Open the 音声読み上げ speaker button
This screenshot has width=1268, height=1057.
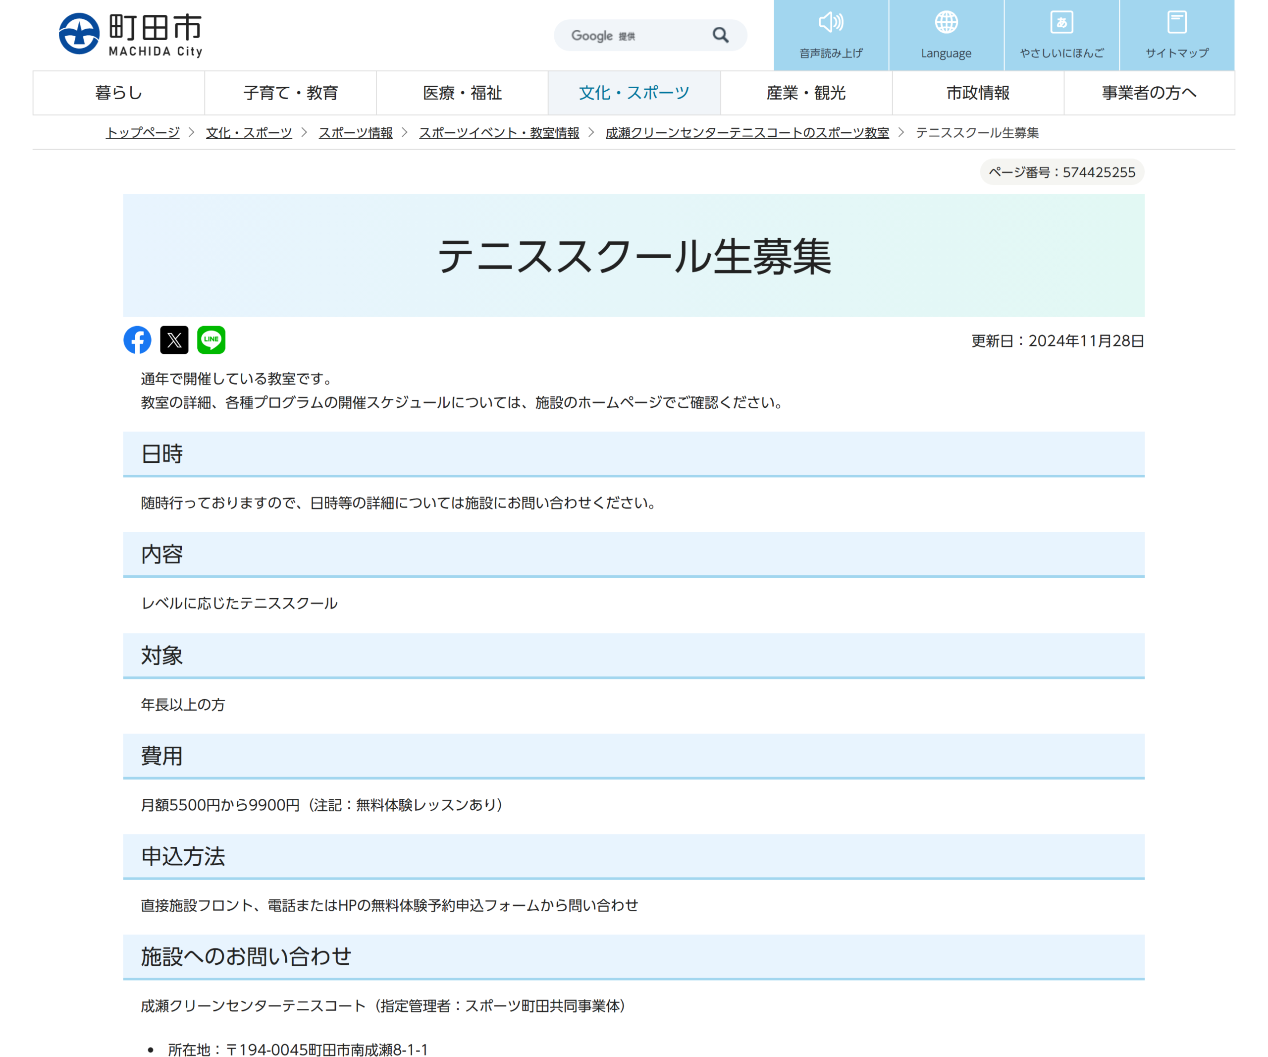point(831,35)
